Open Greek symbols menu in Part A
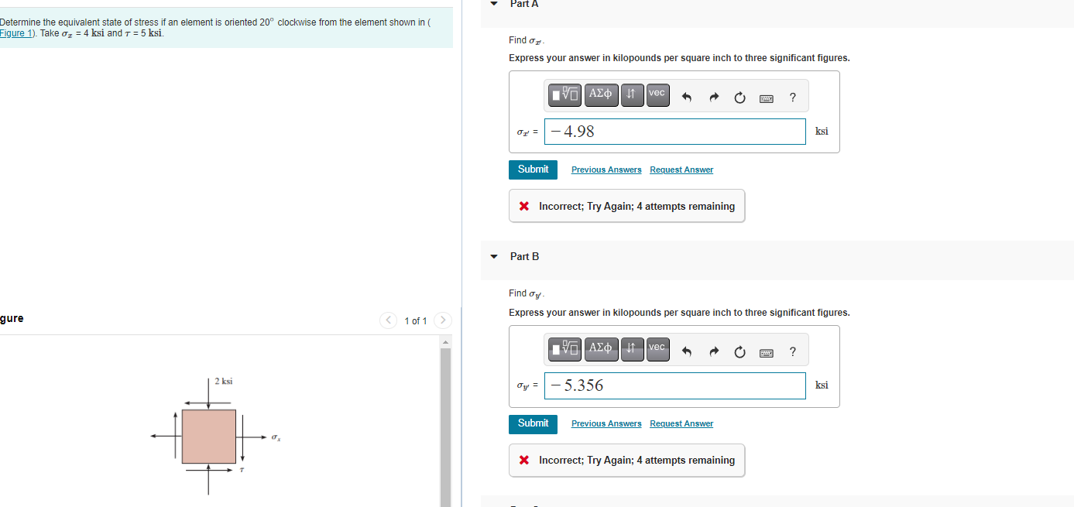The image size is (1074, 507). pos(601,95)
